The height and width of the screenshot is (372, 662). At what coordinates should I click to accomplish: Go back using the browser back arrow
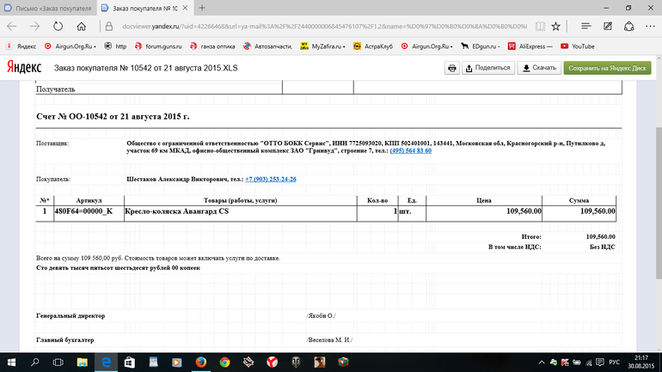[x=12, y=27]
